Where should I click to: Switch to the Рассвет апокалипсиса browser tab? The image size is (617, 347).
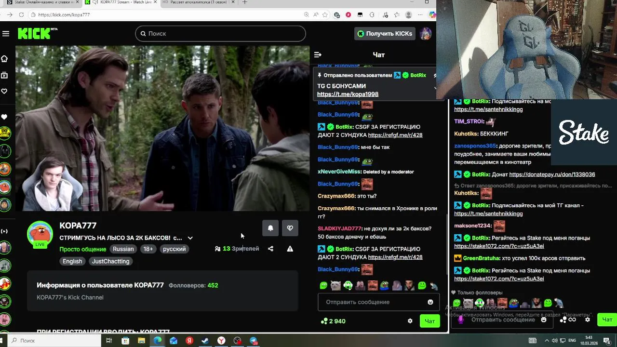click(198, 2)
